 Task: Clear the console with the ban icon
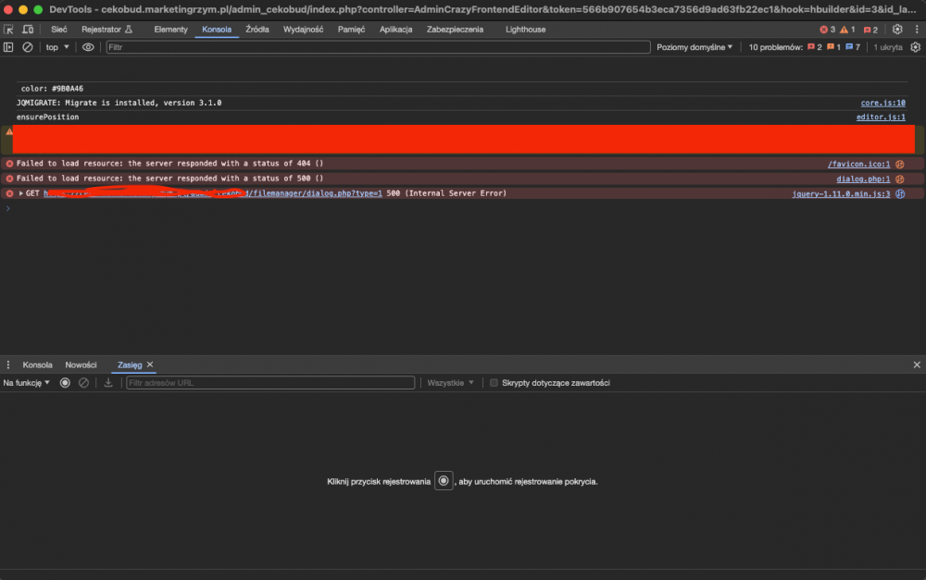coord(28,47)
